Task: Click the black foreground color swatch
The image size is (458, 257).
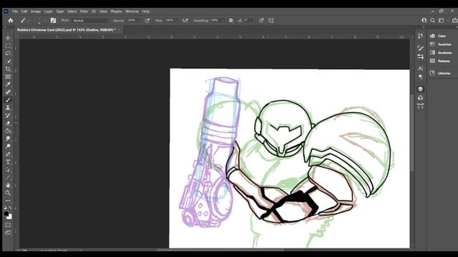Action: (x=6, y=213)
